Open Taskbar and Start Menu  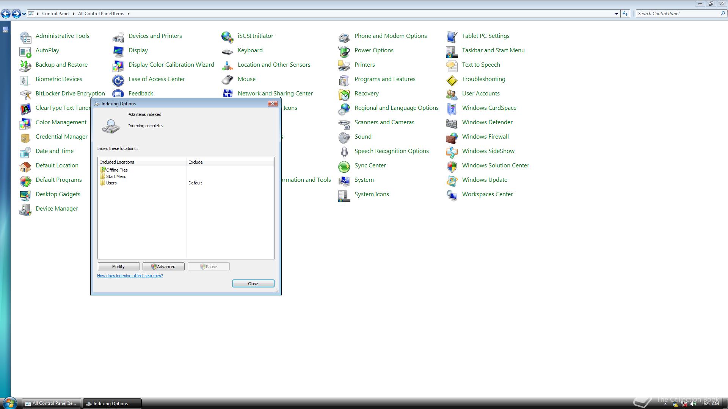click(493, 50)
